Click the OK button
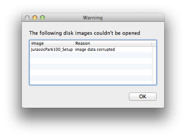The image size is (186, 138). tap(143, 96)
